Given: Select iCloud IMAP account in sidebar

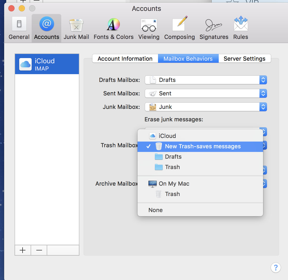Looking at the screenshot, I should point(47,64).
